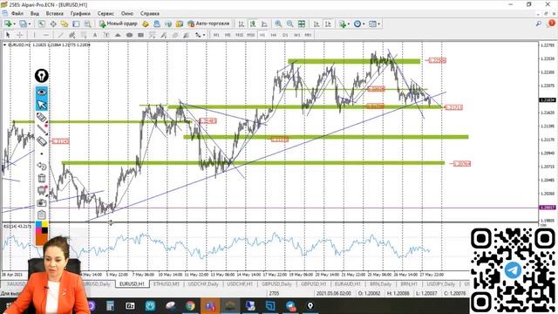Toggle the eye visibility icon in overlay
The width and height of the screenshot is (558, 314).
(x=42, y=92)
